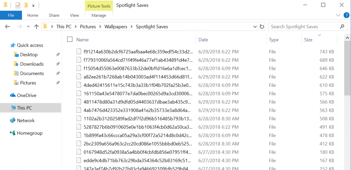Click the Properties icon in quick access toolbar
351x170 pixels.
tap(18, 5)
